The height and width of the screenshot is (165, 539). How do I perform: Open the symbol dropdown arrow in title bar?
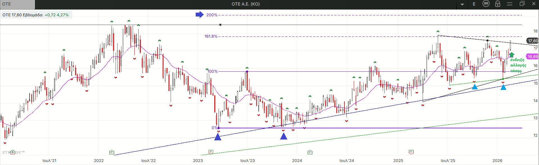click(462, 4)
